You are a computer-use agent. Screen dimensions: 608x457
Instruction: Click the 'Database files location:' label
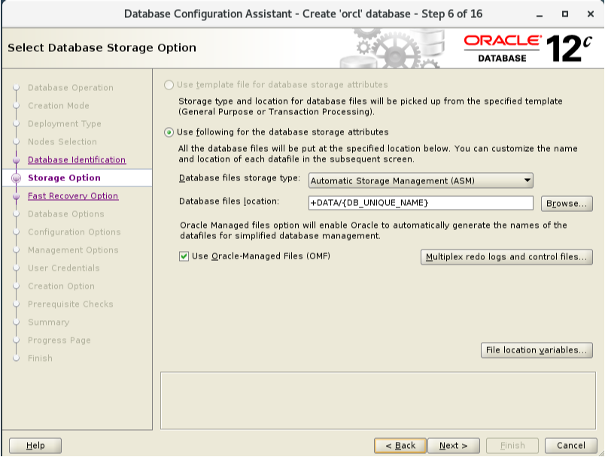coord(229,201)
